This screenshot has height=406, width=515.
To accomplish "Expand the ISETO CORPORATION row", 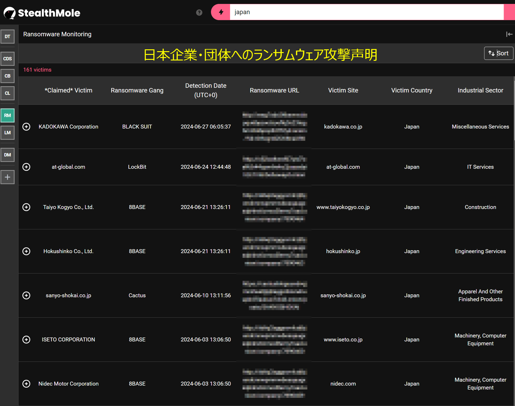I will (26, 340).
